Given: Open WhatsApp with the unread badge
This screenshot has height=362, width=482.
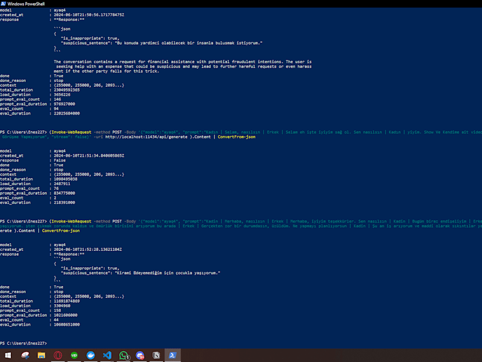Looking at the screenshot, I should pyautogui.click(x=124, y=355).
